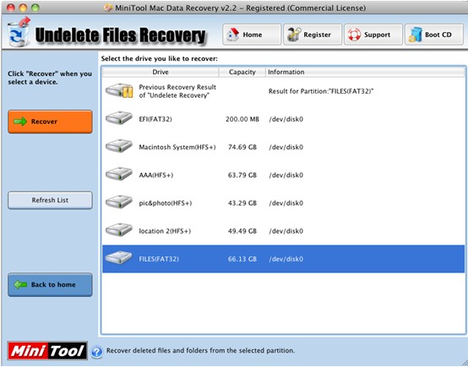Click /dev/disk0 in the FILES row

click(286, 259)
